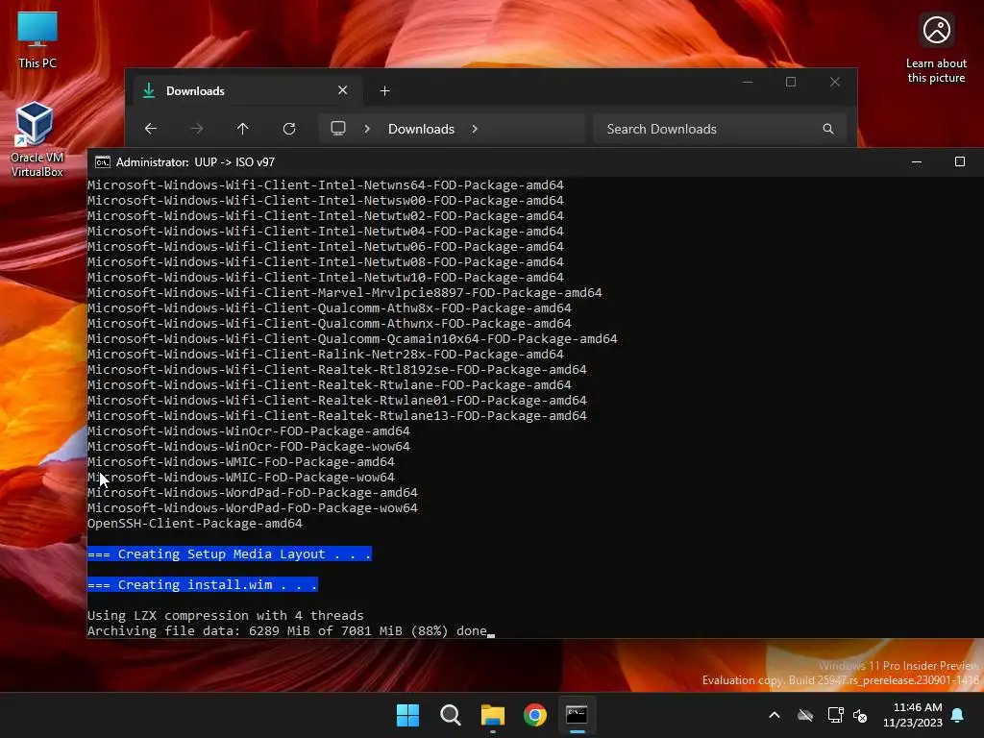Open This PC desktop icon
This screenshot has height=738, width=984.
(37, 38)
